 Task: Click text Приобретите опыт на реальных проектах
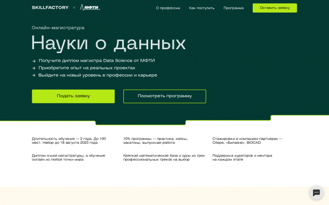pos(87,68)
